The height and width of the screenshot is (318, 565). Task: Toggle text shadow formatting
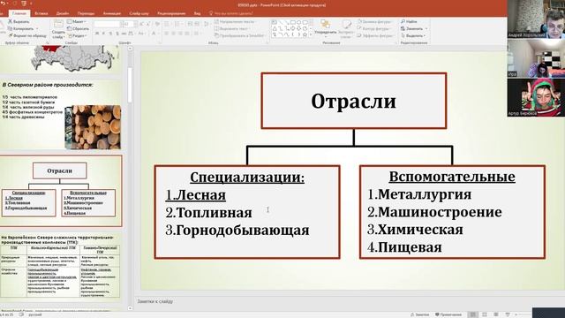click(117, 34)
